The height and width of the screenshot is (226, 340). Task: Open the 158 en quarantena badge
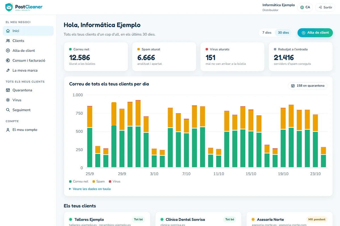pos(308,86)
